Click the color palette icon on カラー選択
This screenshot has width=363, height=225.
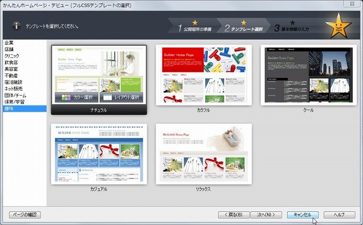pyautogui.click(x=66, y=97)
